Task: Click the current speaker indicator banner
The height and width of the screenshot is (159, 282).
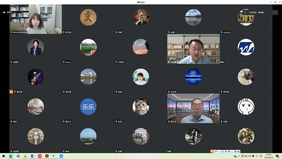Action: coord(257,12)
